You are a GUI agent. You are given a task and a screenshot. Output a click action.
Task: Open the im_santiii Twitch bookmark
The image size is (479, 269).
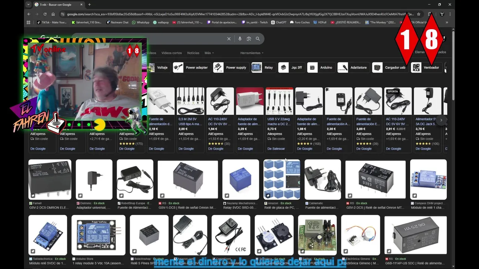point(254,22)
